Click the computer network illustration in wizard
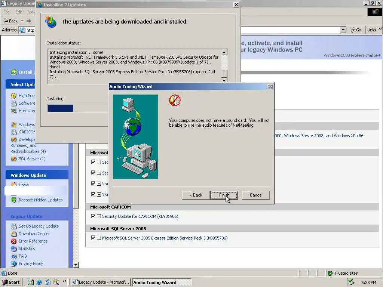 [135, 137]
